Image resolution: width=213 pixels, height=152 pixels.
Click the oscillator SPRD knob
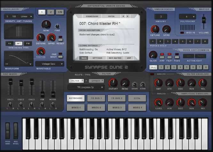click(x=51, y=38)
